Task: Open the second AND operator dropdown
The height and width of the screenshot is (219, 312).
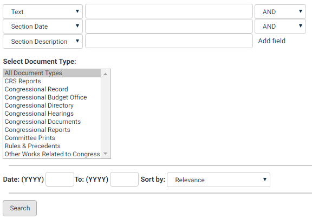Action: pos(280,26)
